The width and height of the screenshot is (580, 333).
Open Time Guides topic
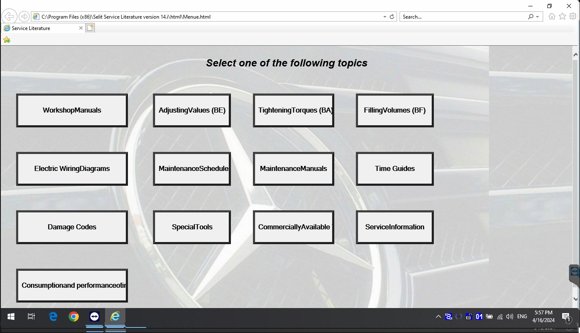pos(395,169)
